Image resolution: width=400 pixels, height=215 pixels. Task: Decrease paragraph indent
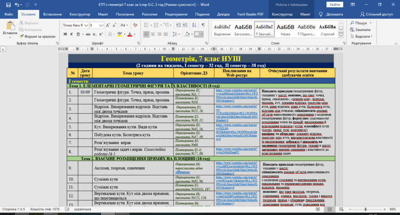(x=178, y=25)
